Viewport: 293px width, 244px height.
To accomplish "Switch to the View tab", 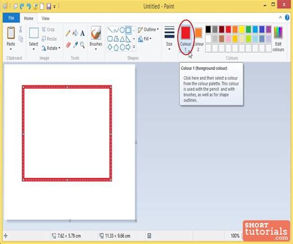I will (x=46, y=19).
